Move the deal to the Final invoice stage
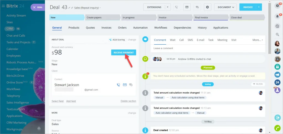The height and width of the screenshot is (134, 283). pos(211,17)
